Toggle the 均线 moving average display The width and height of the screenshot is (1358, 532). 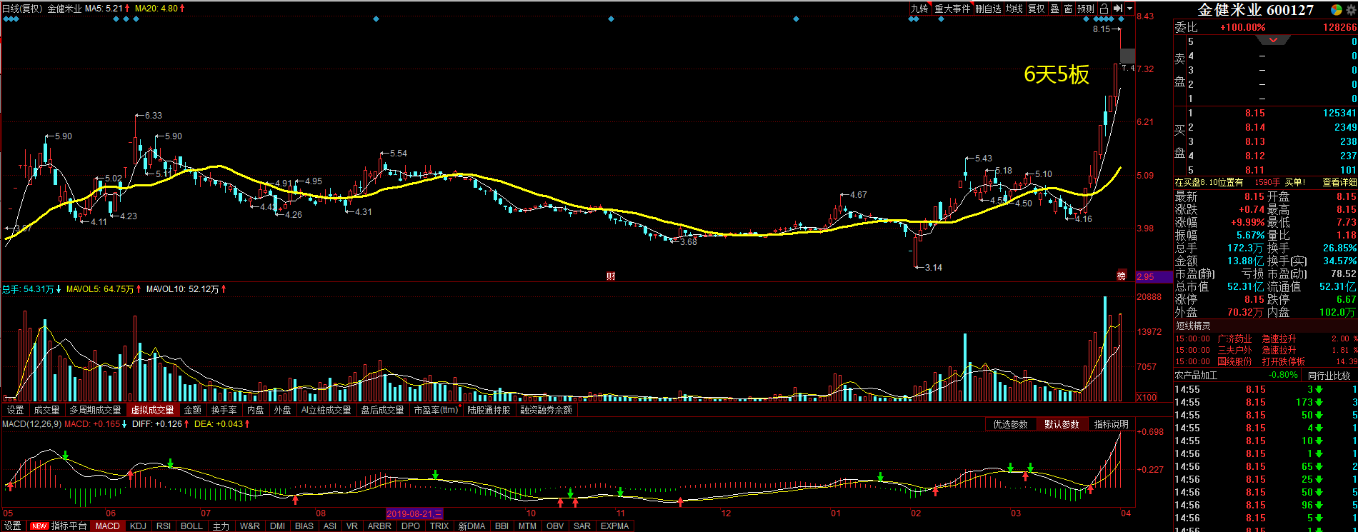tap(1014, 9)
